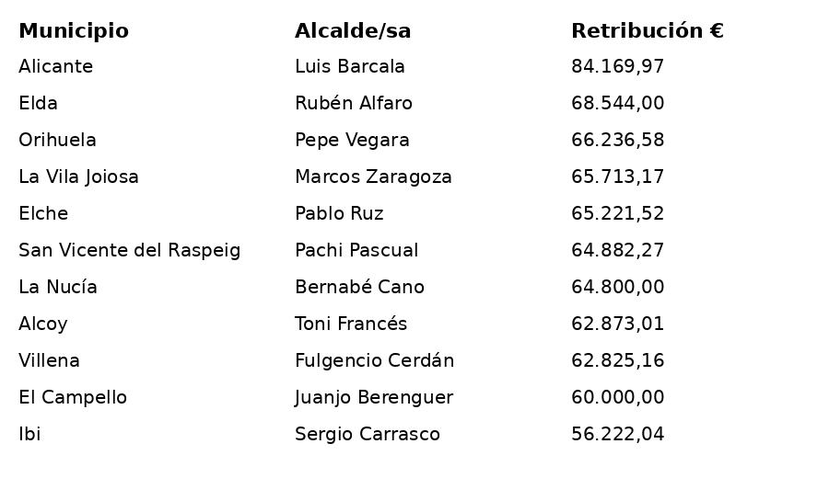Click the value 64.882,27

click(617, 251)
